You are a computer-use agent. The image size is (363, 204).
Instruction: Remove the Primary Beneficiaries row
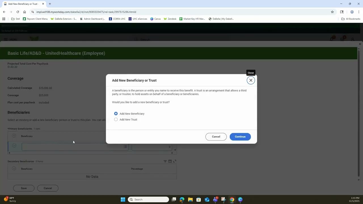[x=14, y=146]
